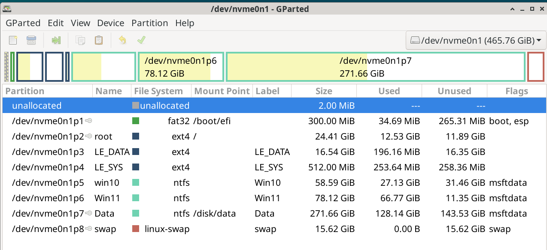Select the /dev/nvme0n1p5 win10 row
The height and width of the screenshot is (250, 547).
tap(274, 183)
